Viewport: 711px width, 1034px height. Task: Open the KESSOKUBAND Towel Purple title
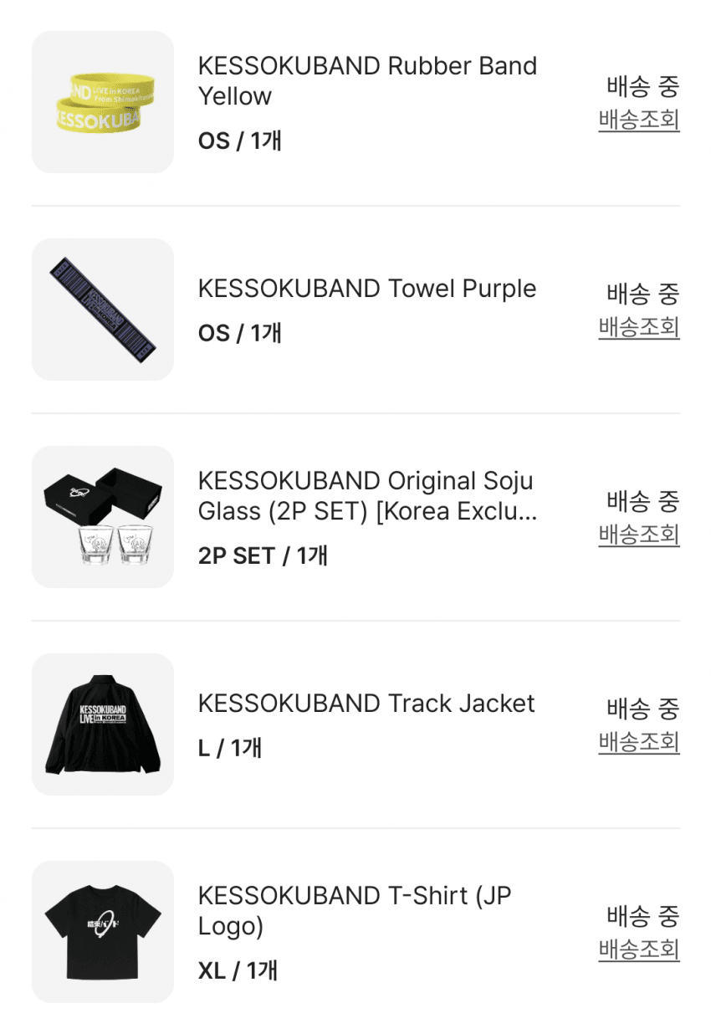coord(367,289)
